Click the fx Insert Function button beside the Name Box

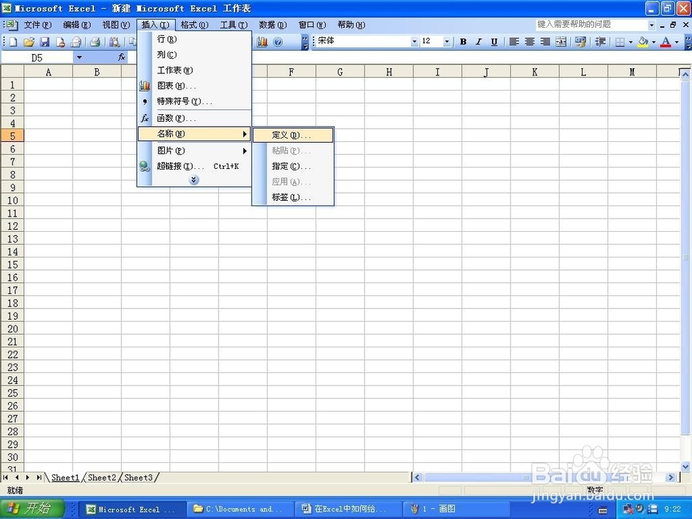point(122,57)
